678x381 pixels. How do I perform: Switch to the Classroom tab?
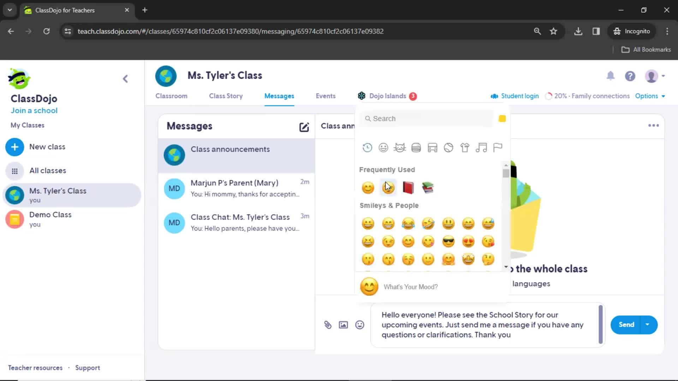[x=171, y=96]
